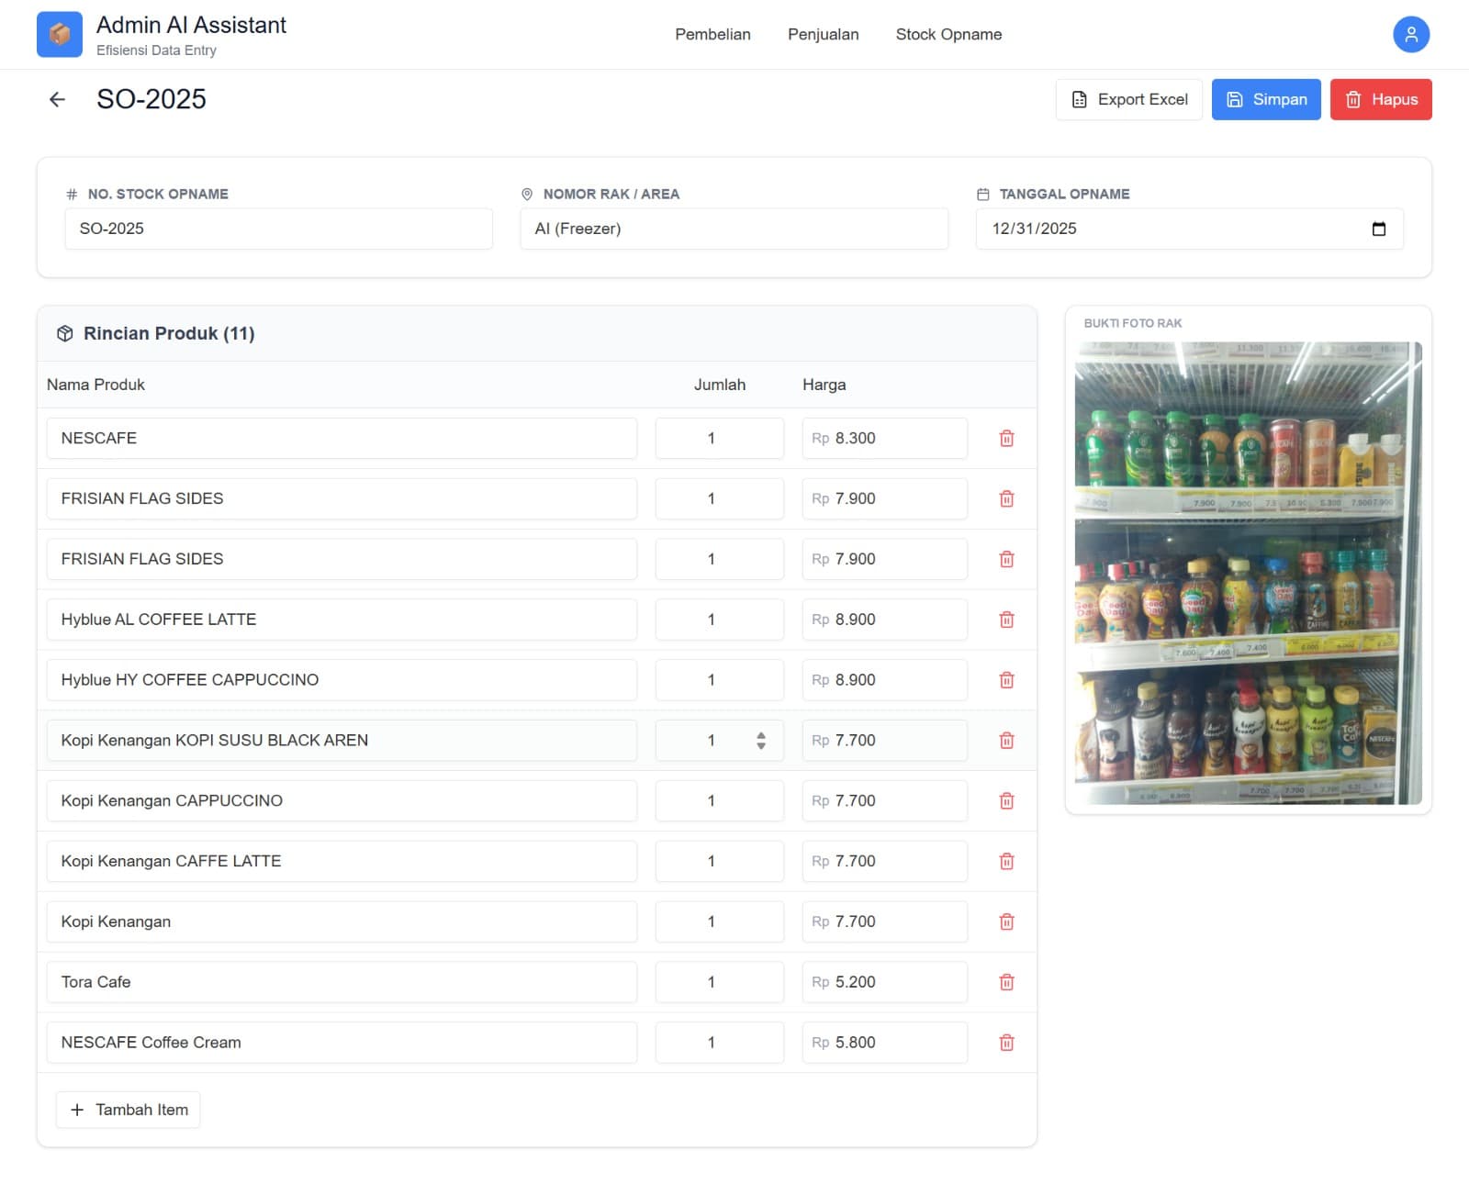This screenshot has height=1184, width=1469.
Task: Delete Kopi Susu Black Aren row
Action: (x=1006, y=741)
